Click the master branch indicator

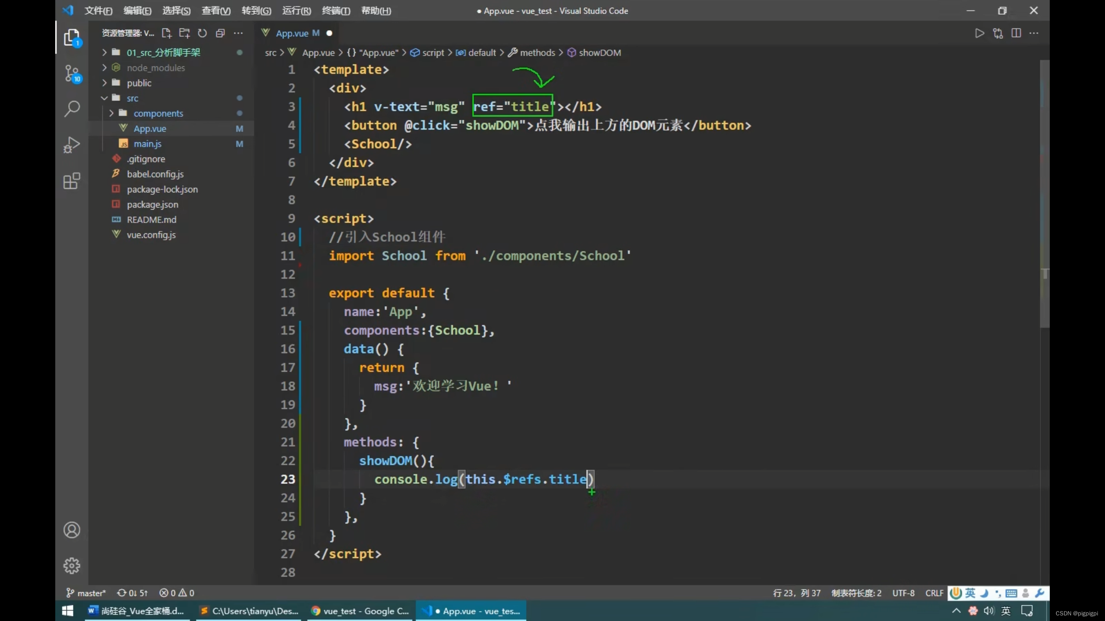coord(86,593)
